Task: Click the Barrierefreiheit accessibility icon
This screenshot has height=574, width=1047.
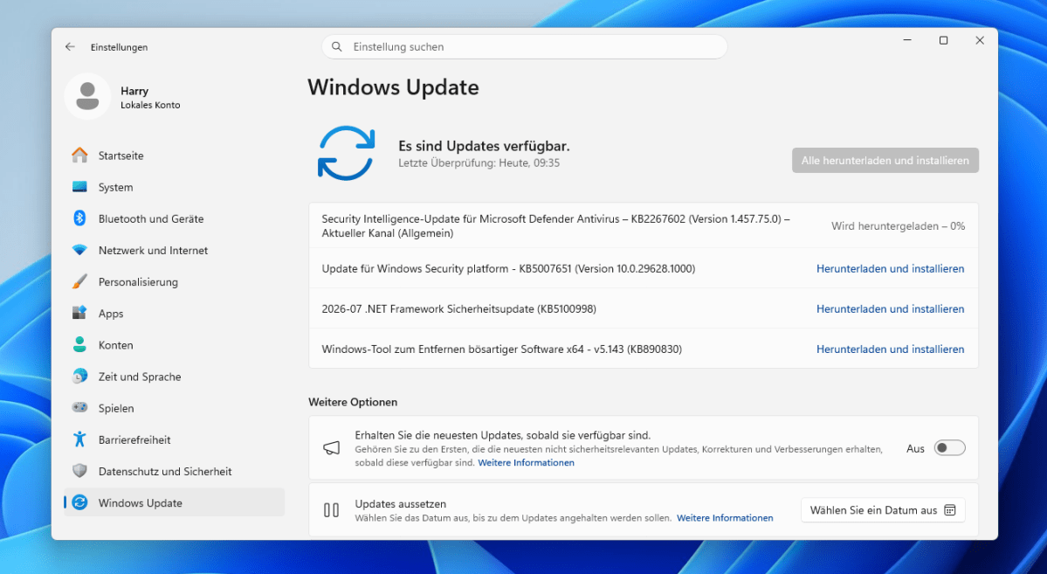Action: pyautogui.click(x=79, y=439)
